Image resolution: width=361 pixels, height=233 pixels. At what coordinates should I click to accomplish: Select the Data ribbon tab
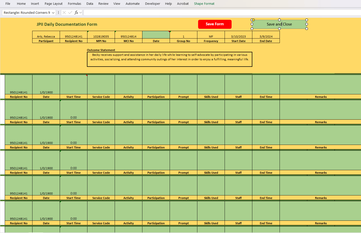(x=90, y=4)
